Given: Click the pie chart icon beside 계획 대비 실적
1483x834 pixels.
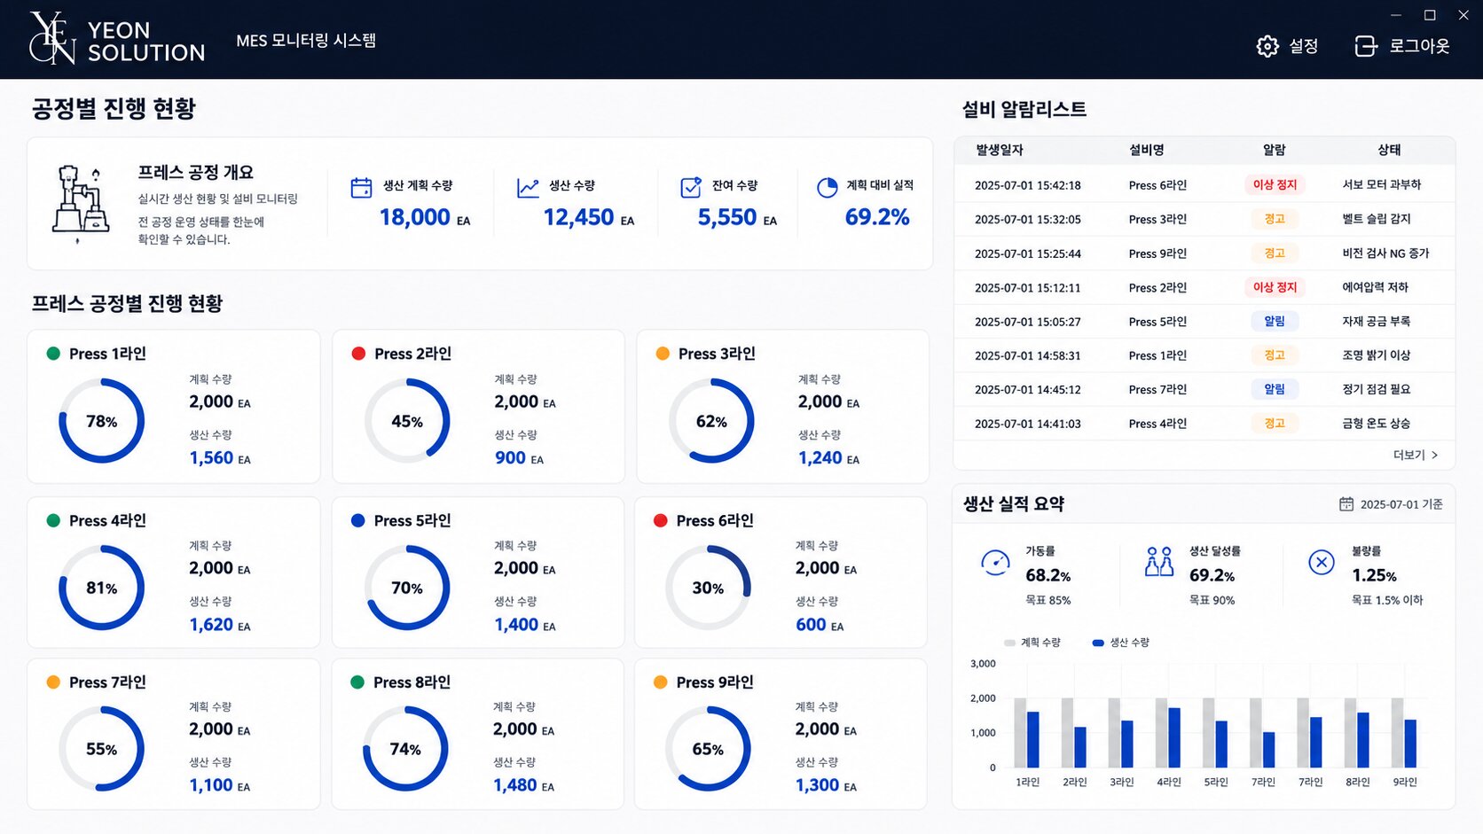Looking at the screenshot, I should coord(827,187).
